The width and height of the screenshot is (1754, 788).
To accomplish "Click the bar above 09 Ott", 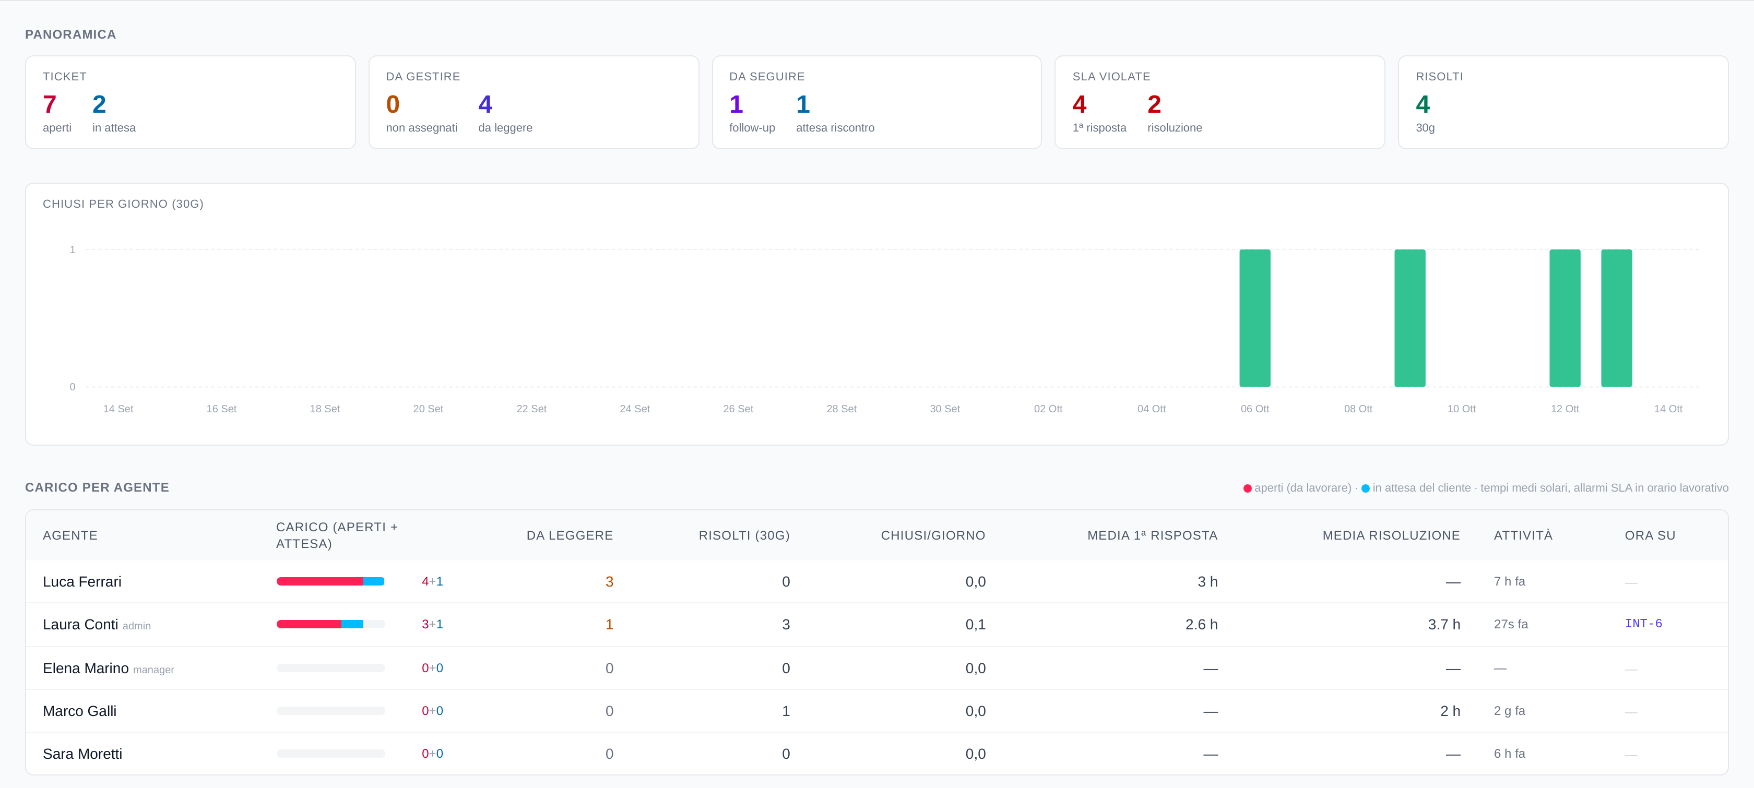I will pyautogui.click(x=1410, y=318).
